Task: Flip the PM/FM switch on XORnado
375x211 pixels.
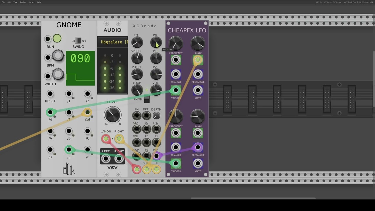Action: 146,99
